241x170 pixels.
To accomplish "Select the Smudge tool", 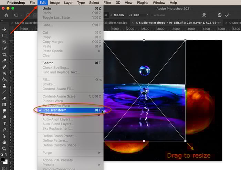I will tap(4, 111).
